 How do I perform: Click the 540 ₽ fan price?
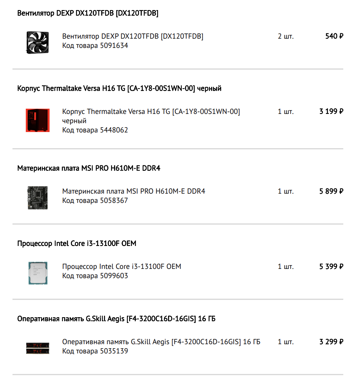pos(334,36)
